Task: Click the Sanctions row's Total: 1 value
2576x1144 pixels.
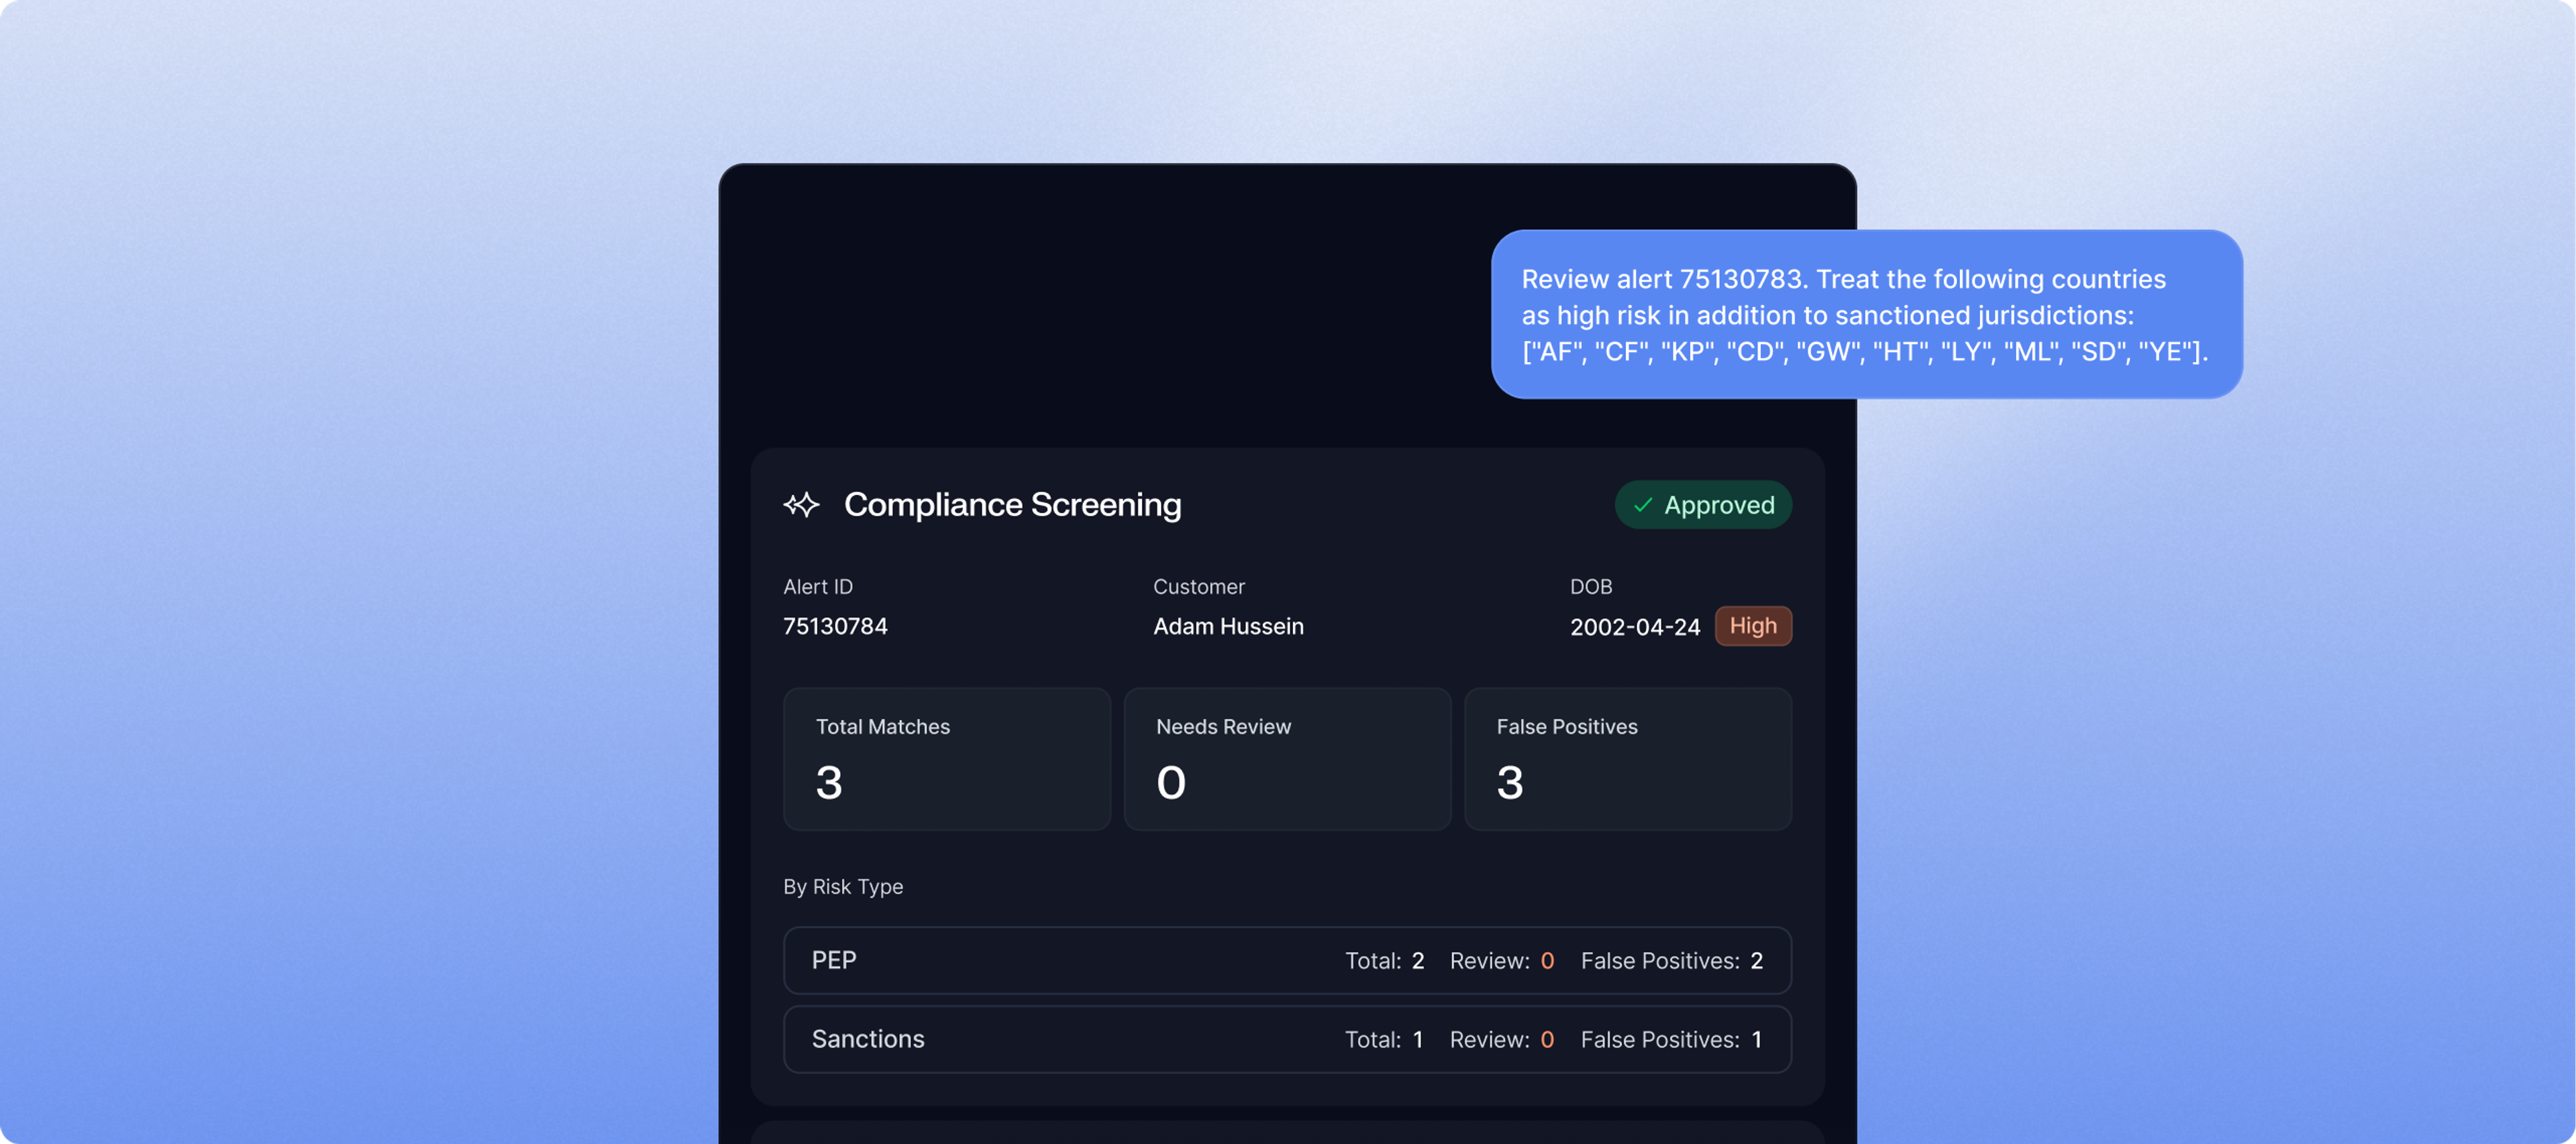Action: tap(1384, 1039)
